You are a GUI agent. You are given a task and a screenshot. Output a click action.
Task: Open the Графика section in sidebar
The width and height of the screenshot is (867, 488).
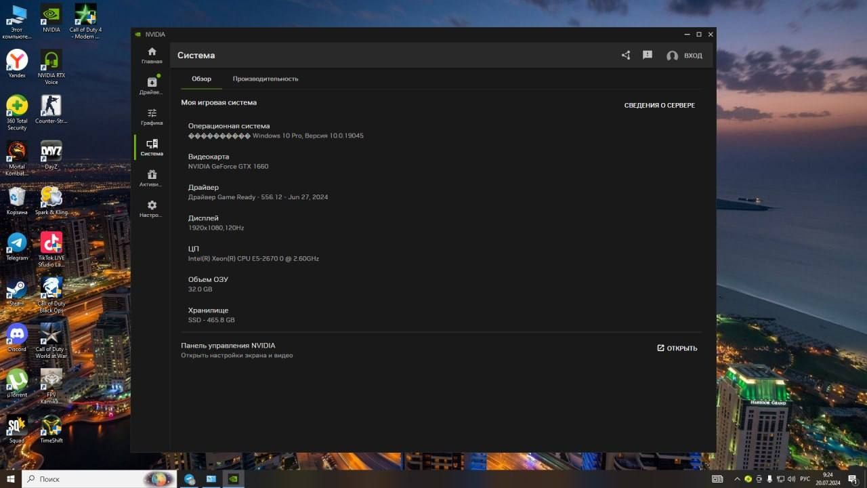[x=152, y=117]
